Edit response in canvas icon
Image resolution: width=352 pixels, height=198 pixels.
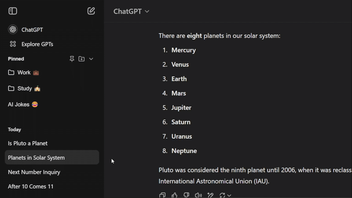[x=210, y=195]
